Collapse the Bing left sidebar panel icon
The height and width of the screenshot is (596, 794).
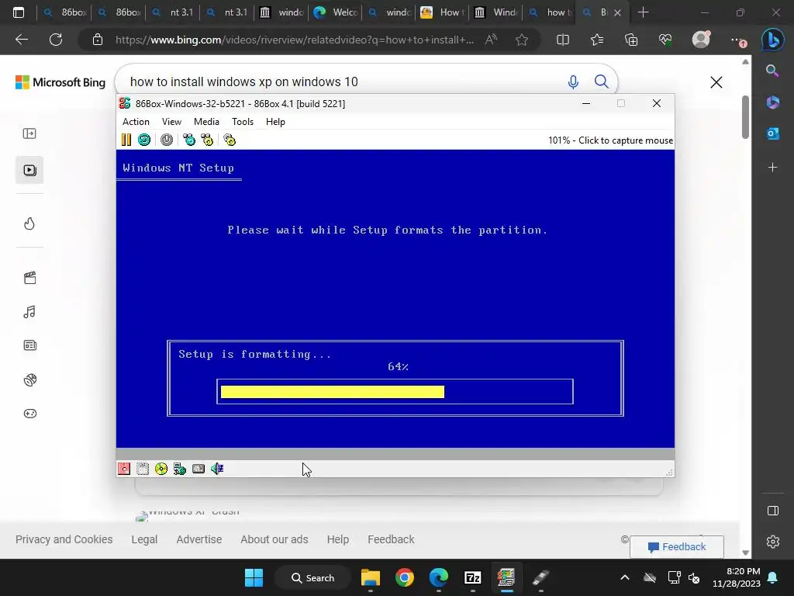29,133
